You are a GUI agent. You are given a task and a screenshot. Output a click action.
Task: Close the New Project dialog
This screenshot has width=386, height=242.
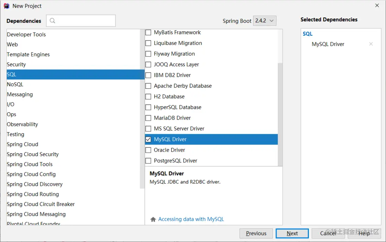click(377, 5)
